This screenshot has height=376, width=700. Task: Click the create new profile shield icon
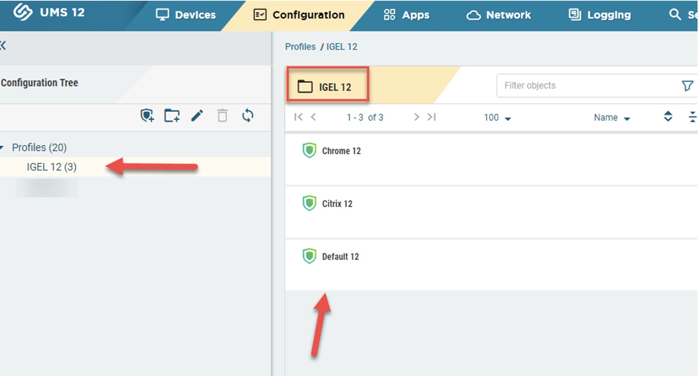(147, 116)
